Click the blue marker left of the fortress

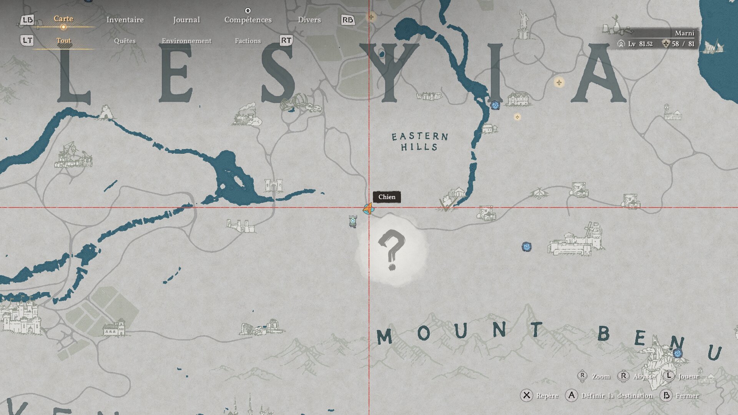coord(527,246)
